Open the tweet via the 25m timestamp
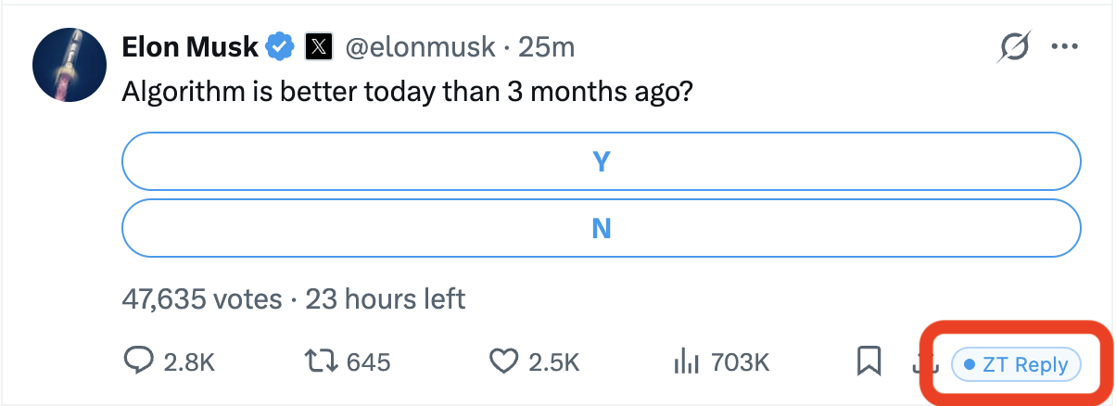Screen dimensions: 1116x406 (x=547, y=47)
